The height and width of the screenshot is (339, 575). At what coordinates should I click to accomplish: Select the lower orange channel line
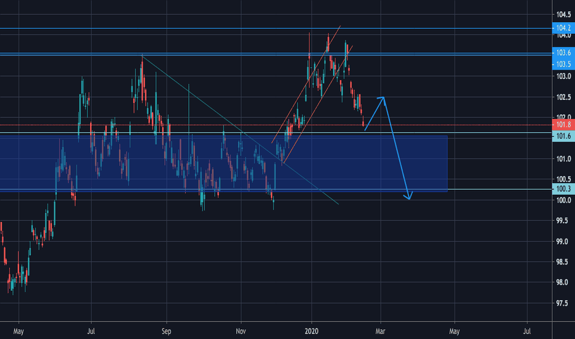(x=318, y=104)
